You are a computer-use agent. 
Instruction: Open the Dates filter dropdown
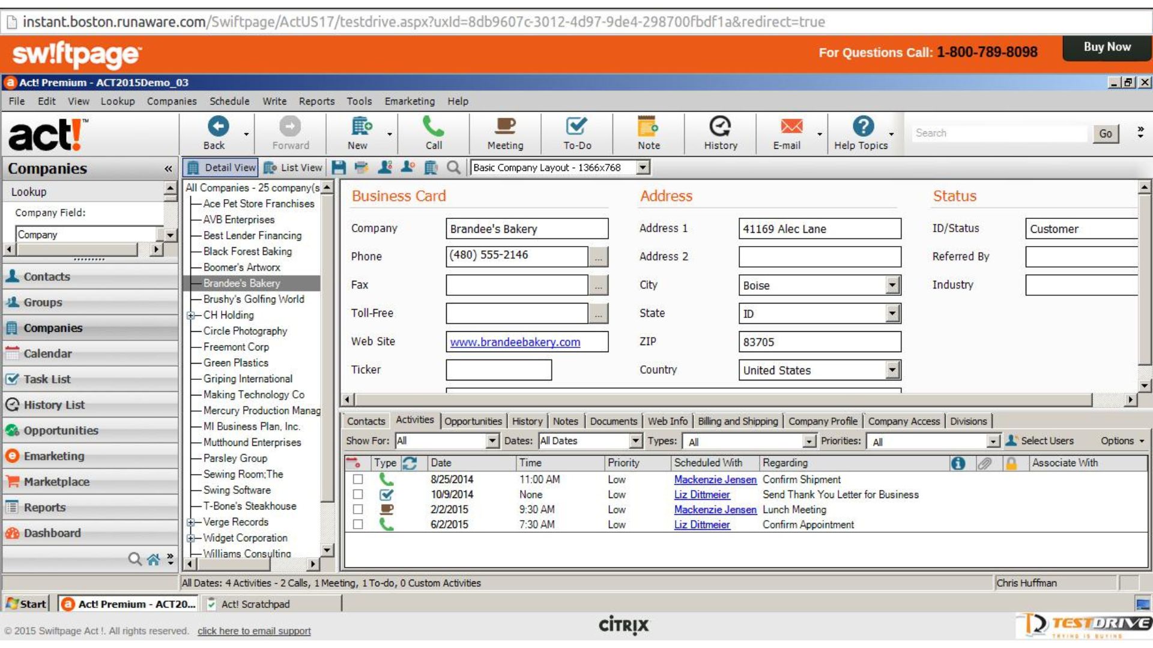[636, 441]
